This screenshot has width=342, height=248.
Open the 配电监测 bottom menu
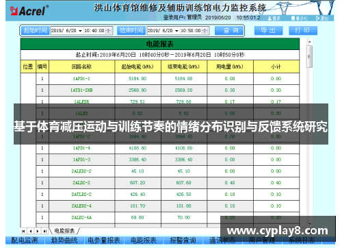click(x=25, y=240)
